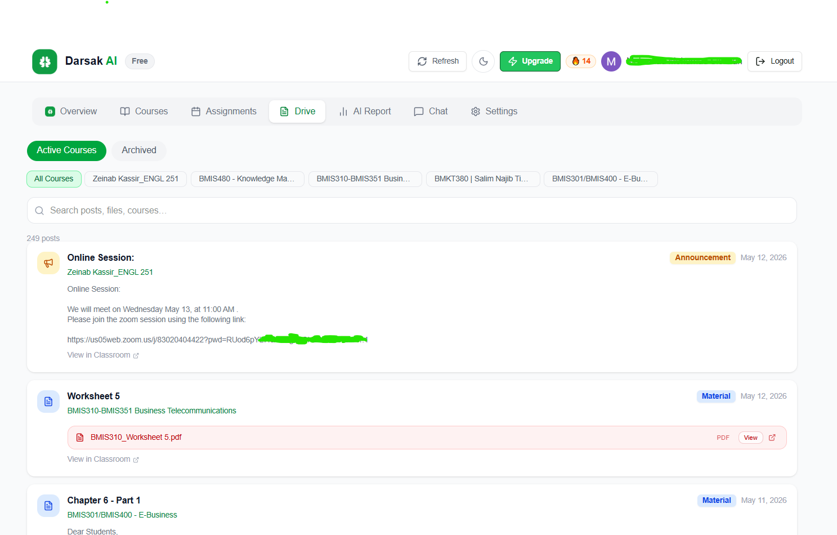Click the 249 posts count text
Image resolution: width=837 pixels, height=535 pixels.
click(43, 238)
